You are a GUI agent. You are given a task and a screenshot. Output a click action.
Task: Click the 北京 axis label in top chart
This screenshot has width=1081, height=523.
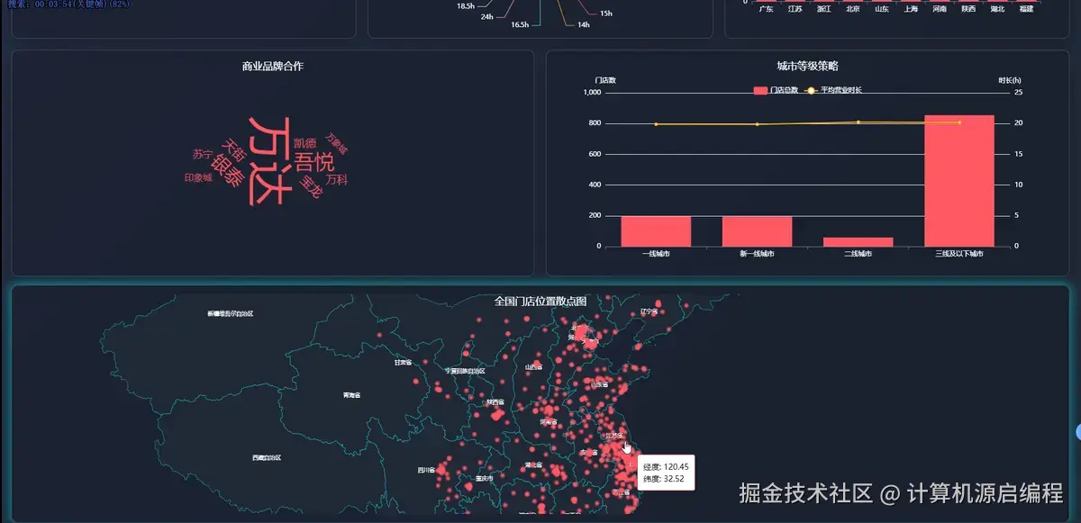853,9
